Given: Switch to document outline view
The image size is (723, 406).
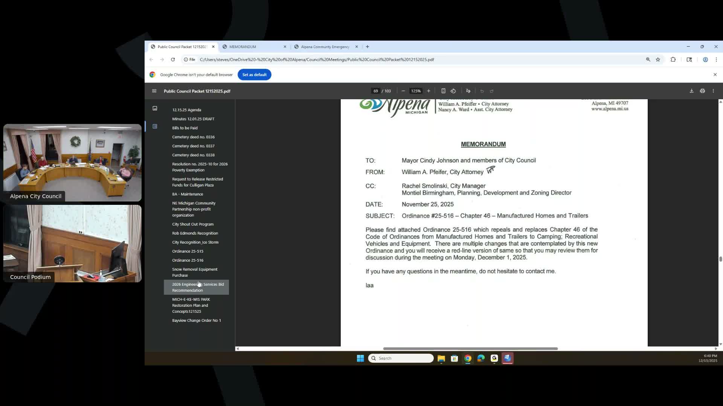Looking at the screenshot, I should [x=155, y=126].
